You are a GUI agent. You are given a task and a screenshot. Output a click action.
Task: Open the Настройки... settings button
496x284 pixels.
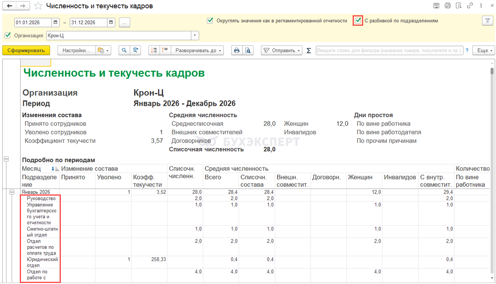(x=76, y=50)
